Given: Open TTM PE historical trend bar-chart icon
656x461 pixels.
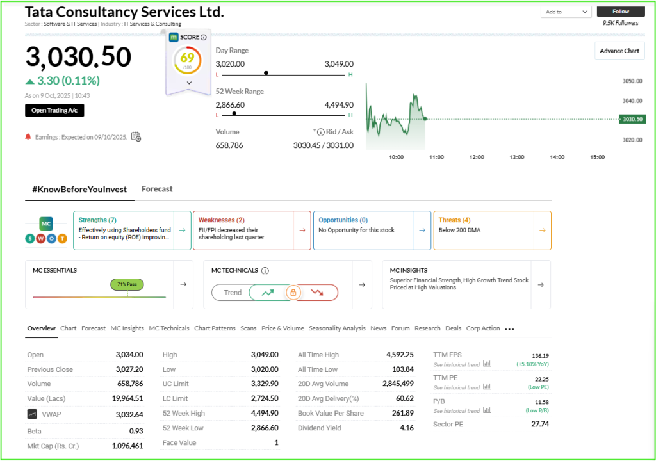Looking at the screenshot, I should pyautogui.click(x=487, y=387).
